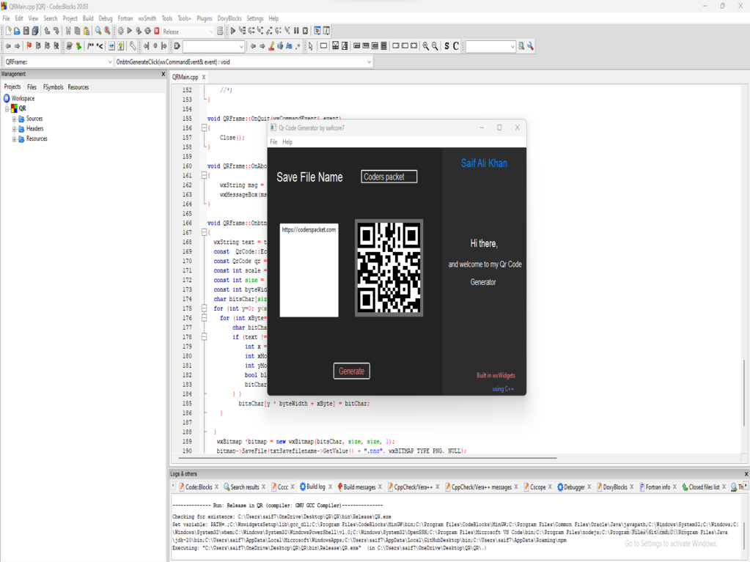Click the Redo arrow icon
Image resolution: width=750 pixels, height=562 pixels.
click(56, 31)
